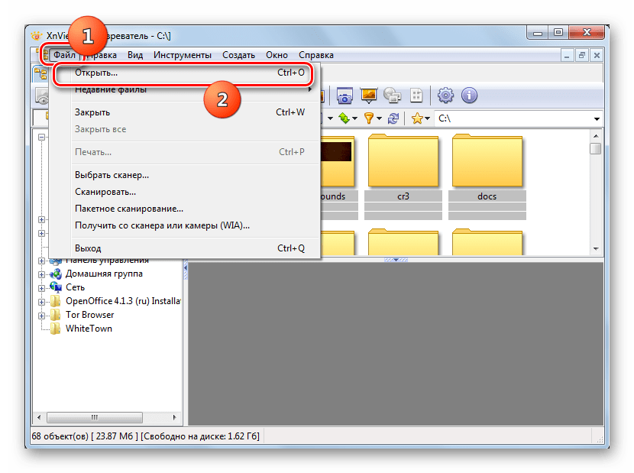Open the C:\ address path dropdown
634x473 pixels.
(597, 119)
